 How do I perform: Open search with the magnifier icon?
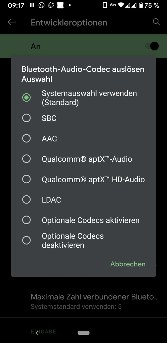(156, 22)
